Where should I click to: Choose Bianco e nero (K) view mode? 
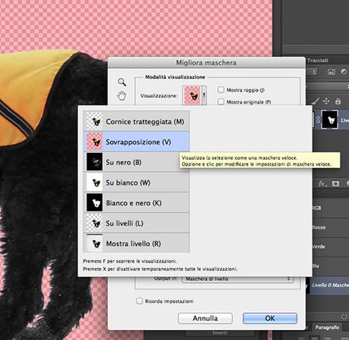(137, 203)
